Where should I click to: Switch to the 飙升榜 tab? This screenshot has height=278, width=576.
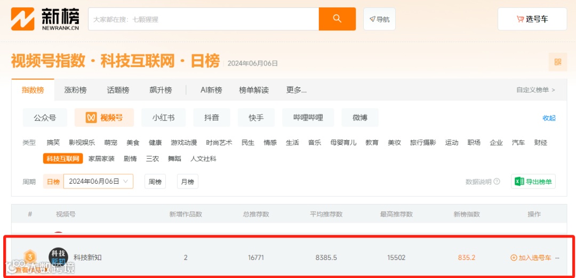pyautogui.click(x=161, y=90)
